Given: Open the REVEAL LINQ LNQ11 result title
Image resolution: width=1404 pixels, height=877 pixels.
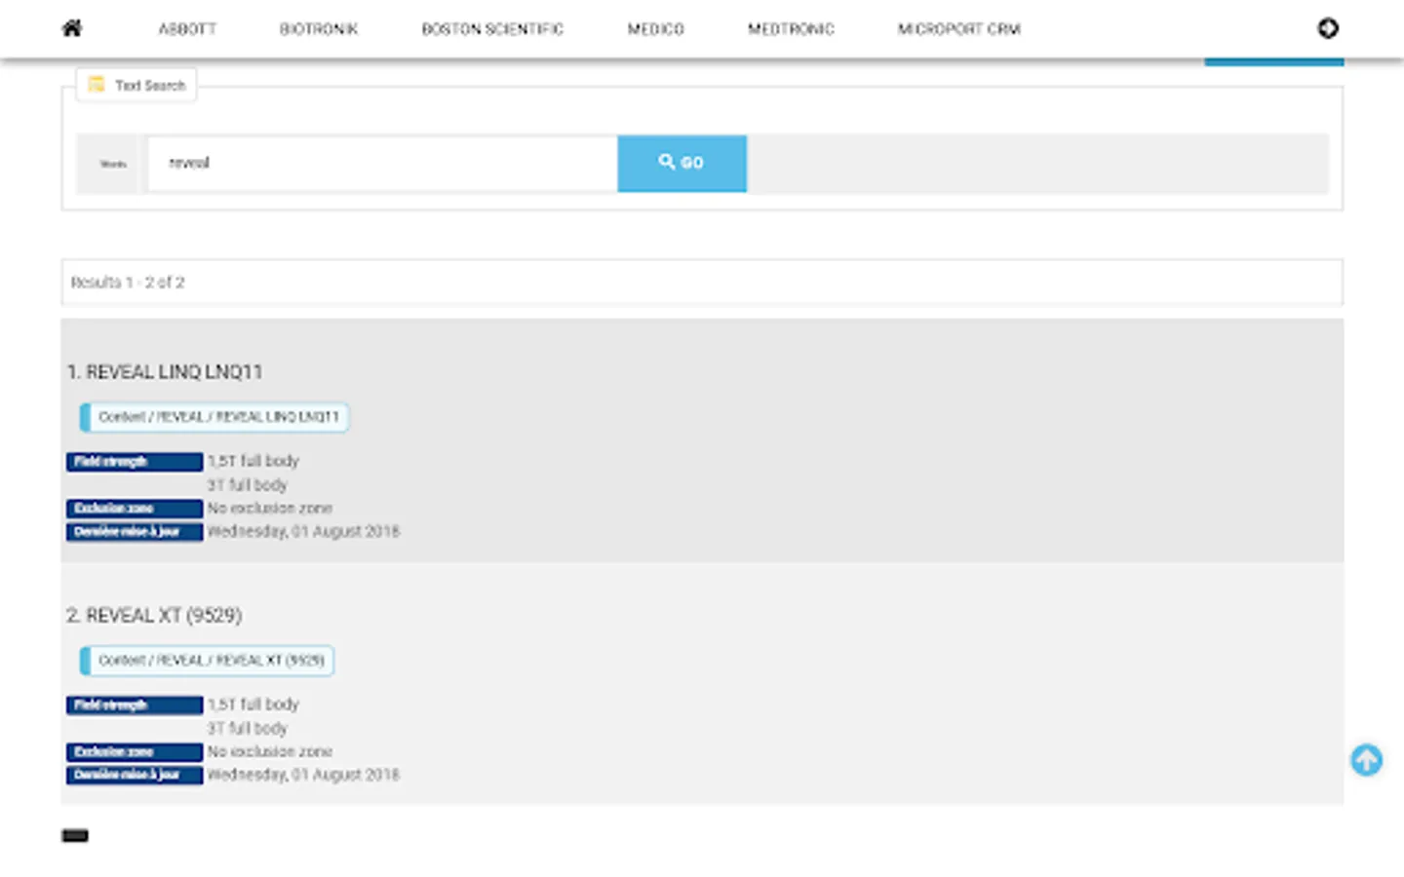Looking at the screenshot, I should [x=165, y=372].
